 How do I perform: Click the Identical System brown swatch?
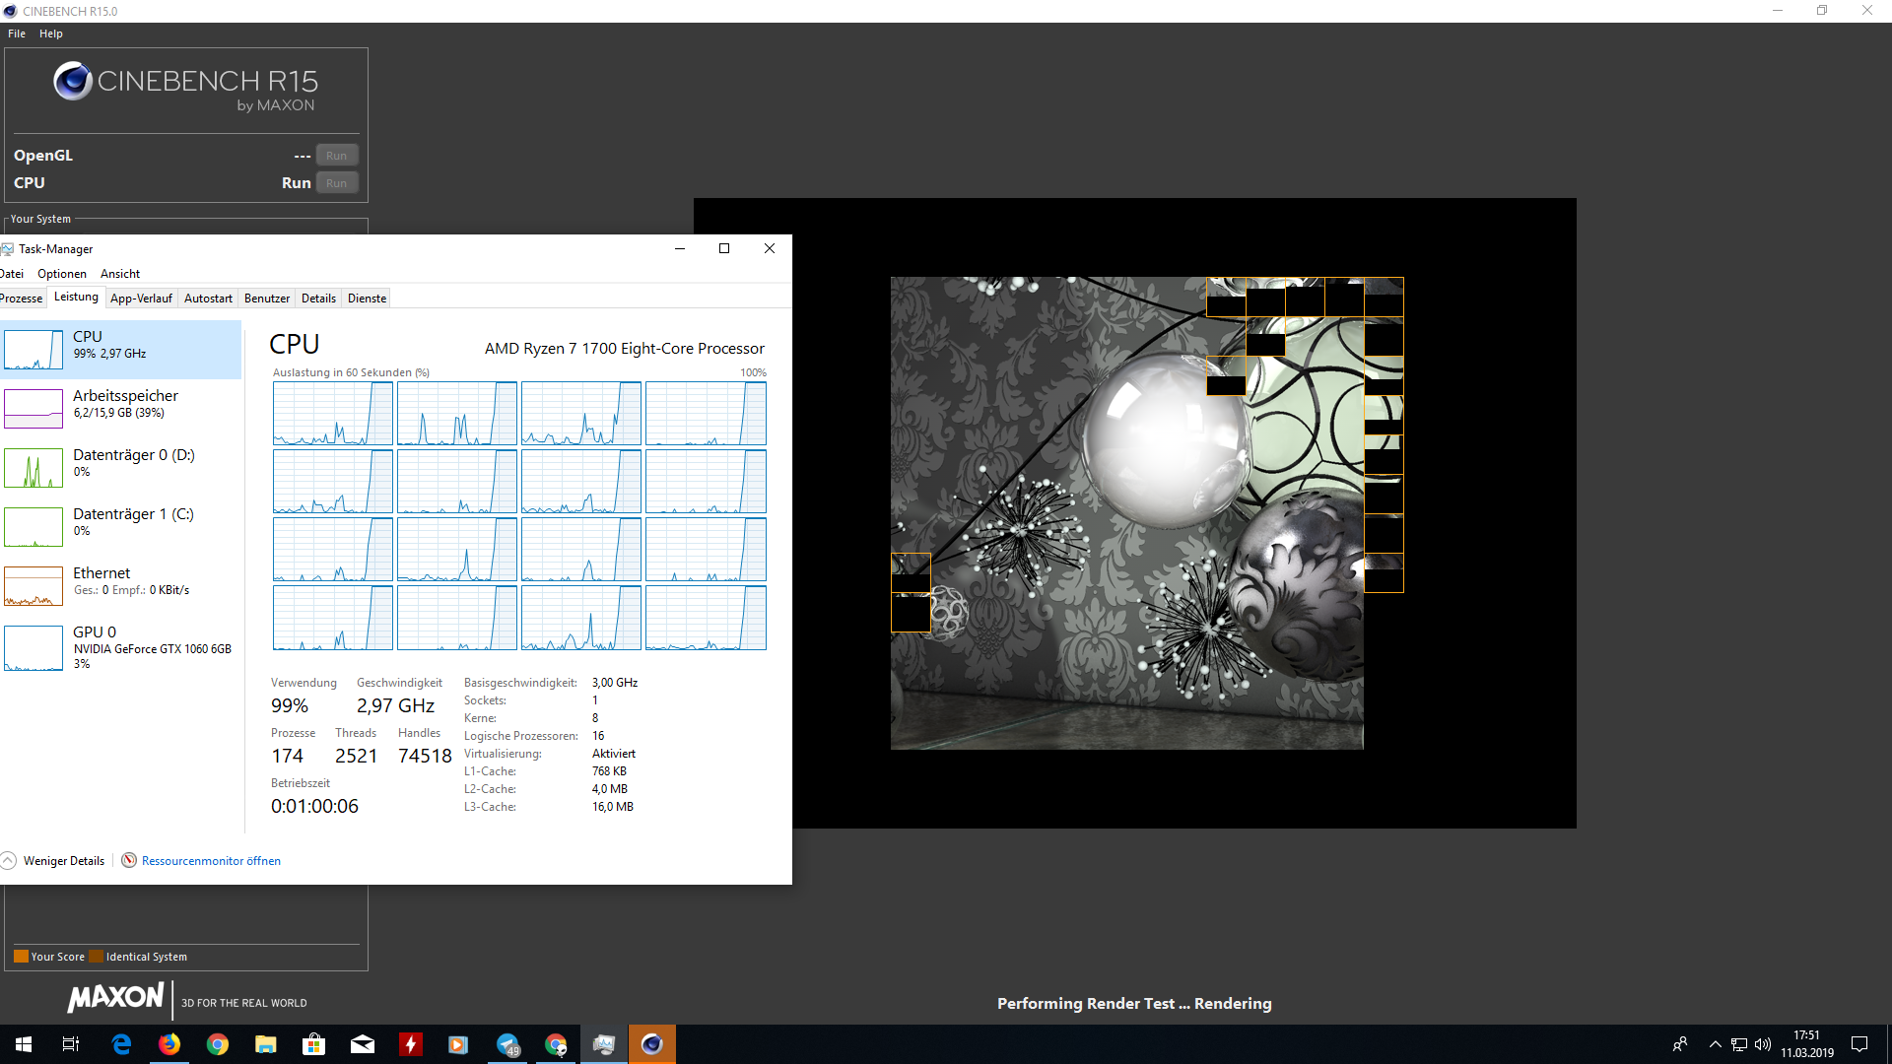pyautogui.click(x=96, y=957)
